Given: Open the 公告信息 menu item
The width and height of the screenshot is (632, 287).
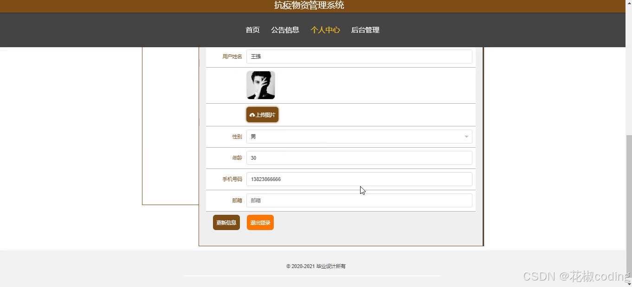Looking at the screenshot, I should point(285,29).
